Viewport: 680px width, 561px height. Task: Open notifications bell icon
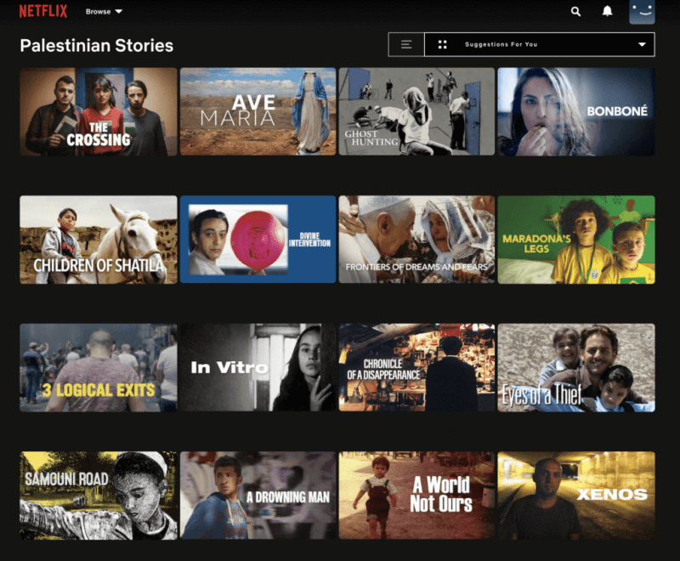[x=607, y=11]
